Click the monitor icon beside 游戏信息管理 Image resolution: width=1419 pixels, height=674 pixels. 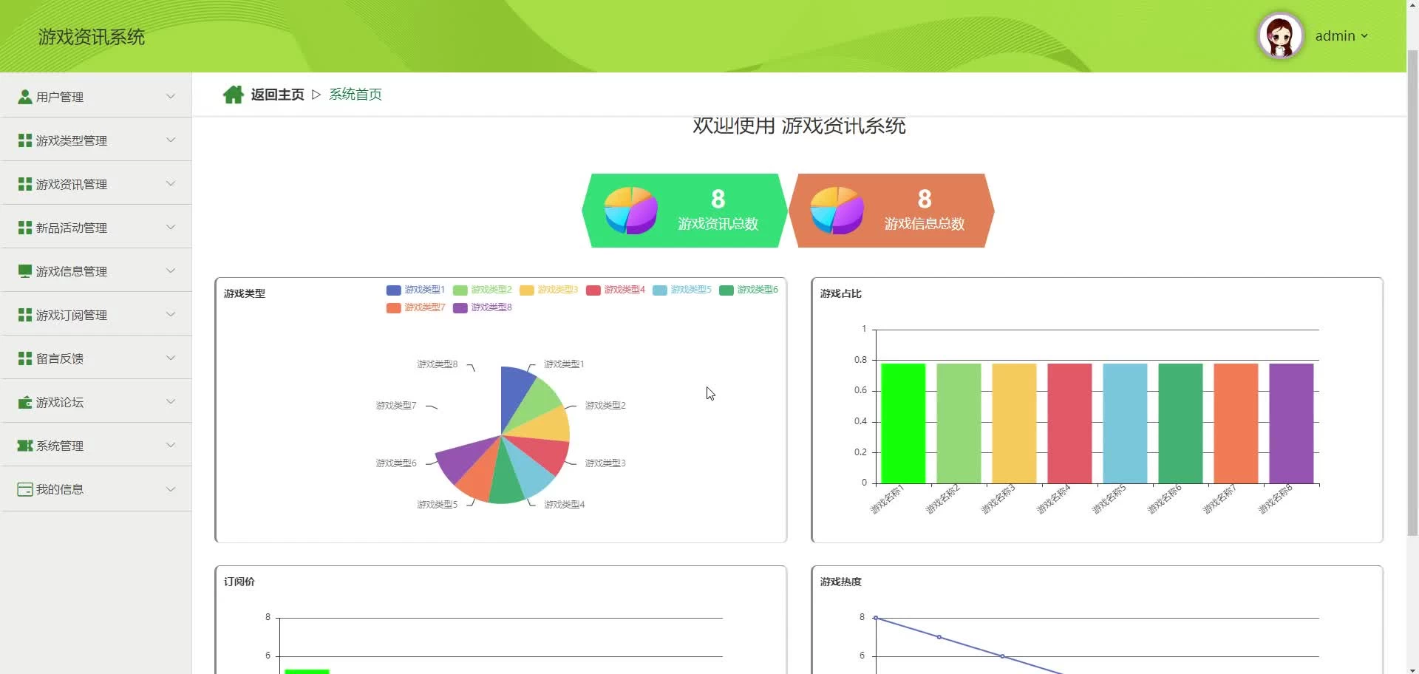pyautogui.click(x=25, y=271)
